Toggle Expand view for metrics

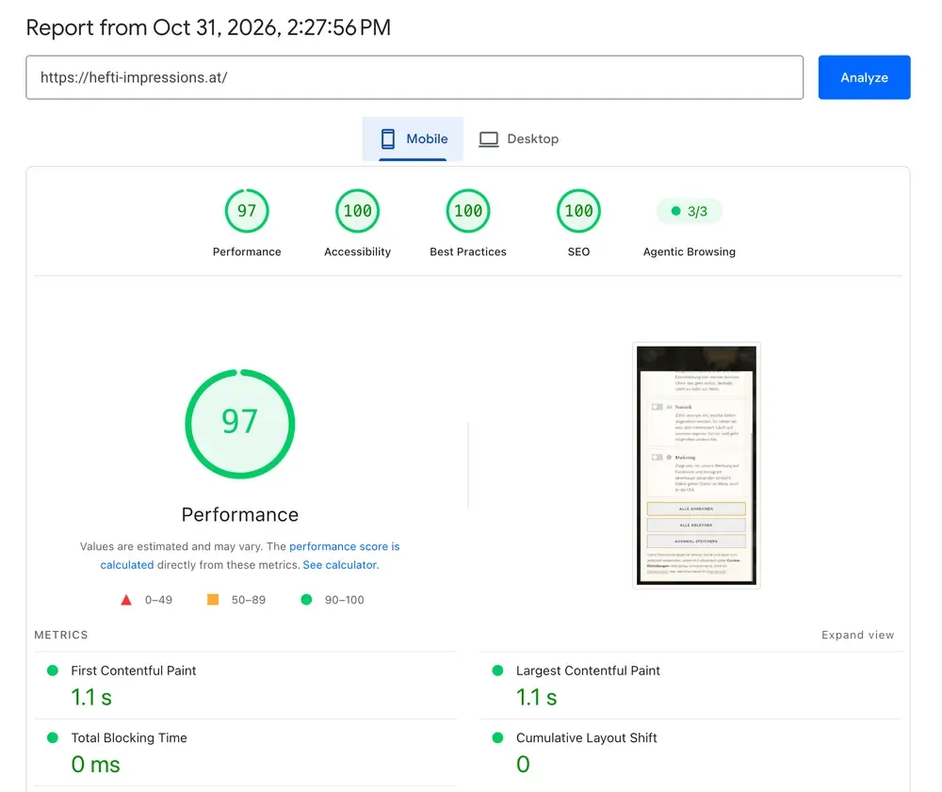pos(857,635)
